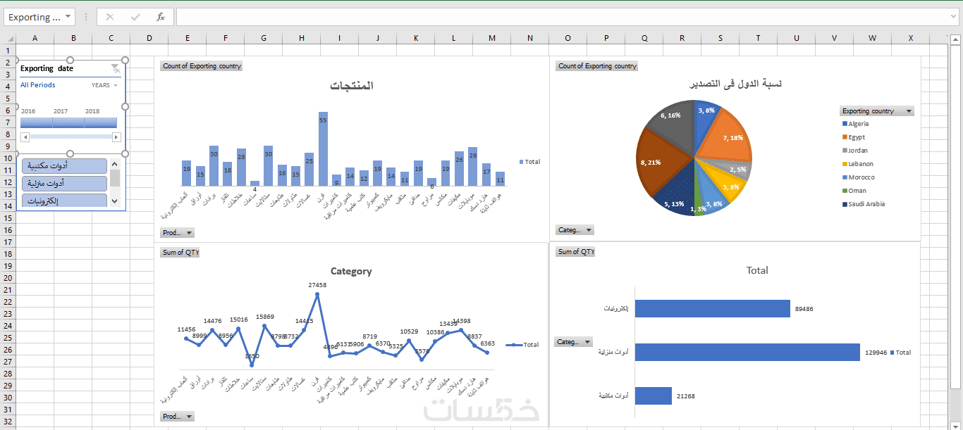Click the formula bar Enter checkmark icon
This screenshot has width=963, height=430.
[x=135, y=17]
